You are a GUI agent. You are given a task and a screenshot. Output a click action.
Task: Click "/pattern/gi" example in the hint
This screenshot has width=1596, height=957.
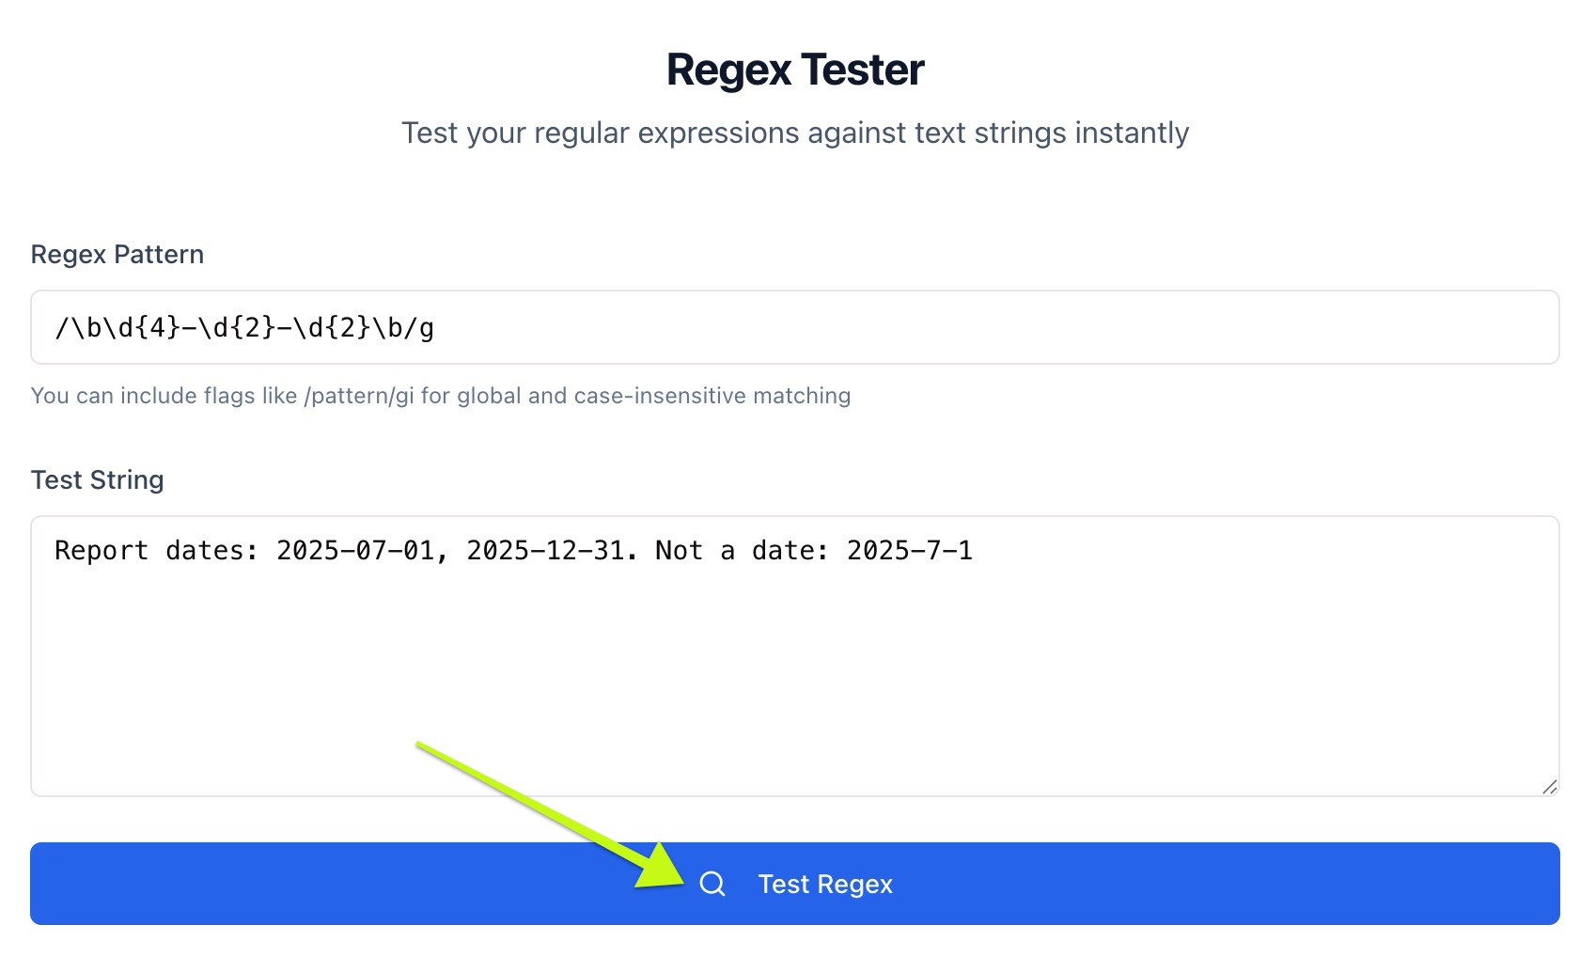[x=358, y=396]
